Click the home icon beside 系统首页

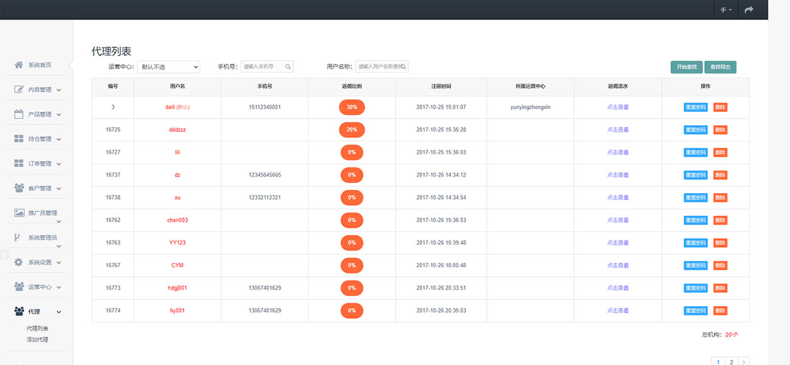(x=19, y=65)
